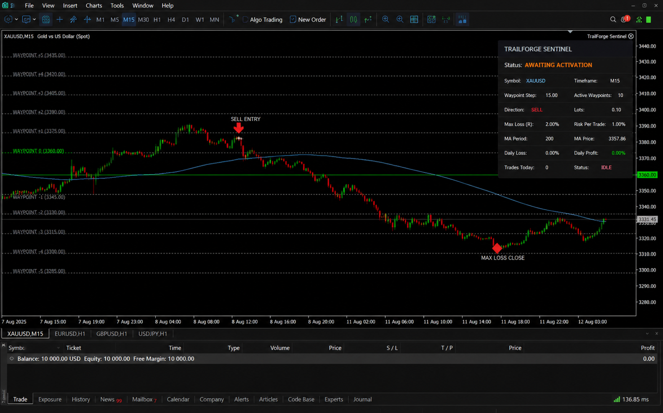
Task: Switch chart to MN timeframe
Action: [214, 20]
